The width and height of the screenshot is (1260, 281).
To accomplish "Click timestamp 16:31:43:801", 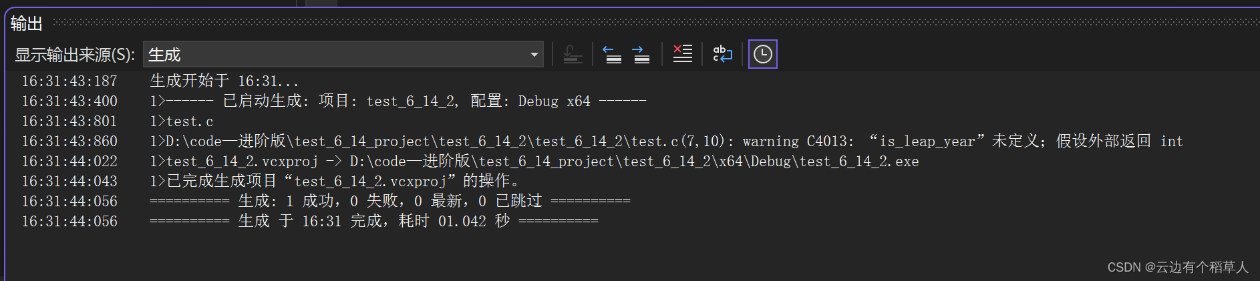I will click(69, 121).
